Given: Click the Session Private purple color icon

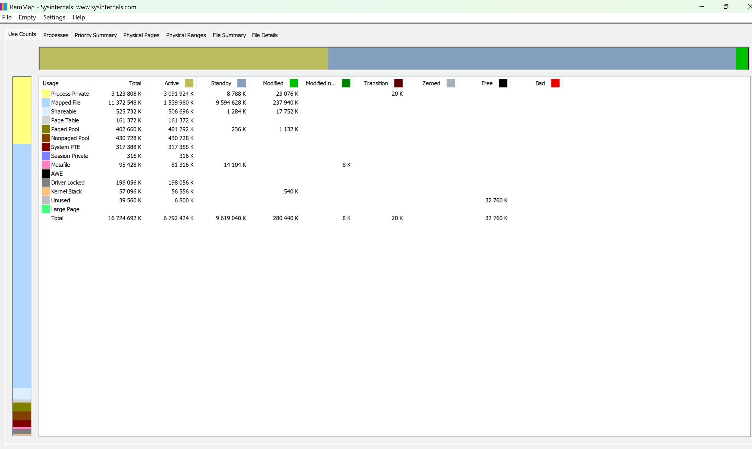Looking at the screenshot, I should 46,156.
